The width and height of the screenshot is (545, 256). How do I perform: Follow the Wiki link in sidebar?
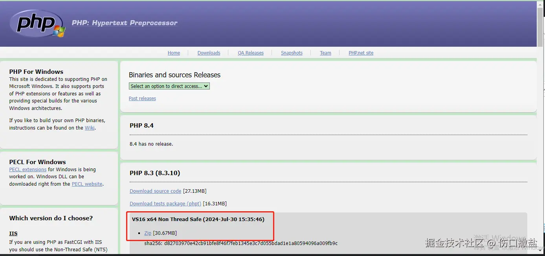coord(90,128)
